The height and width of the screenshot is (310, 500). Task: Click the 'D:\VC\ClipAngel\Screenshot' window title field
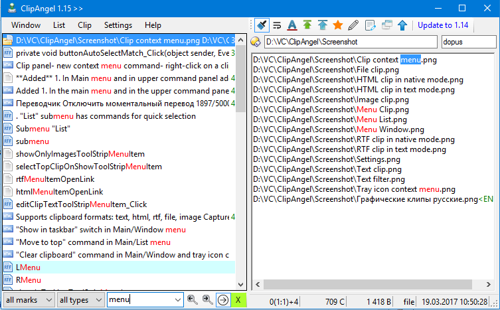351,42
